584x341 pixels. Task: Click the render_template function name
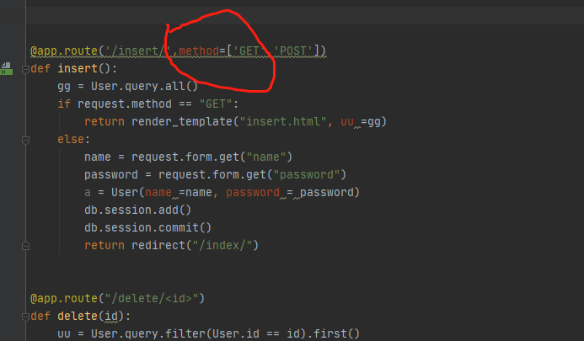click(182, 122)
